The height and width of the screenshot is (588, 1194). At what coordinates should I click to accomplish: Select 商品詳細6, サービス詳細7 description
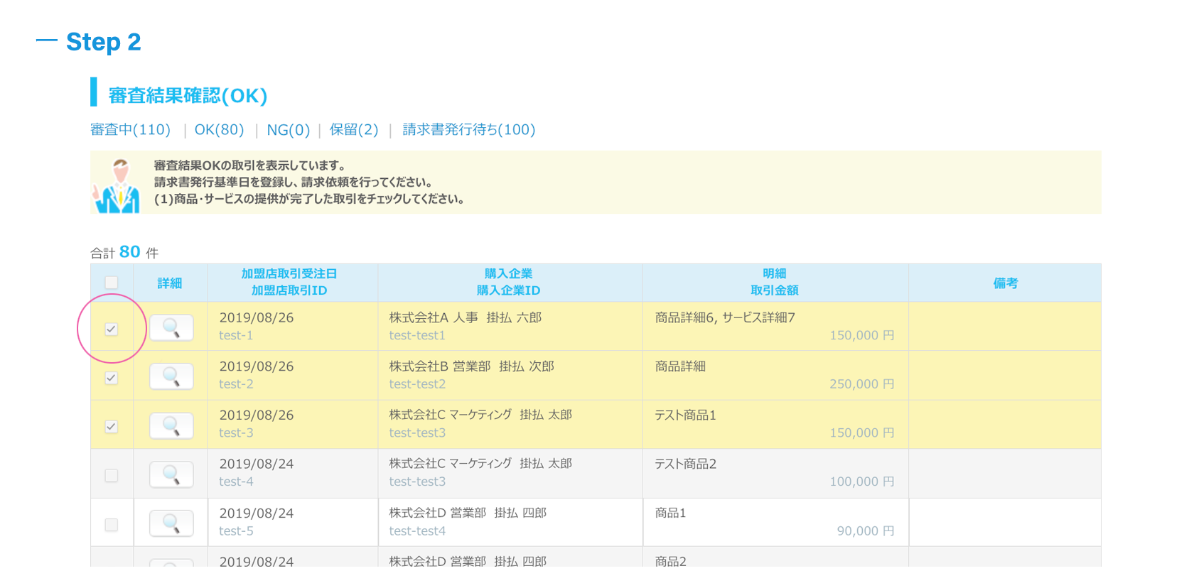tap(725, 317)
